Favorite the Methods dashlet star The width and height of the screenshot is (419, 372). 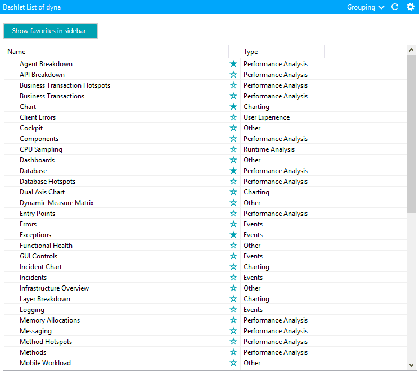pos(233,352)
